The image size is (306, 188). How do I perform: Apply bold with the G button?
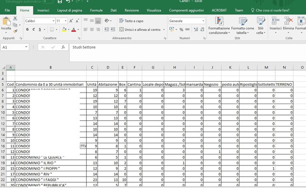tap(27, 30)
